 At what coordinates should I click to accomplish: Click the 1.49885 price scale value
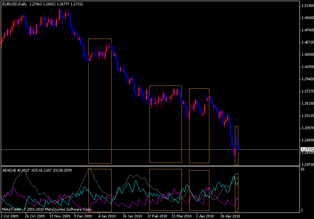(308, 18)
